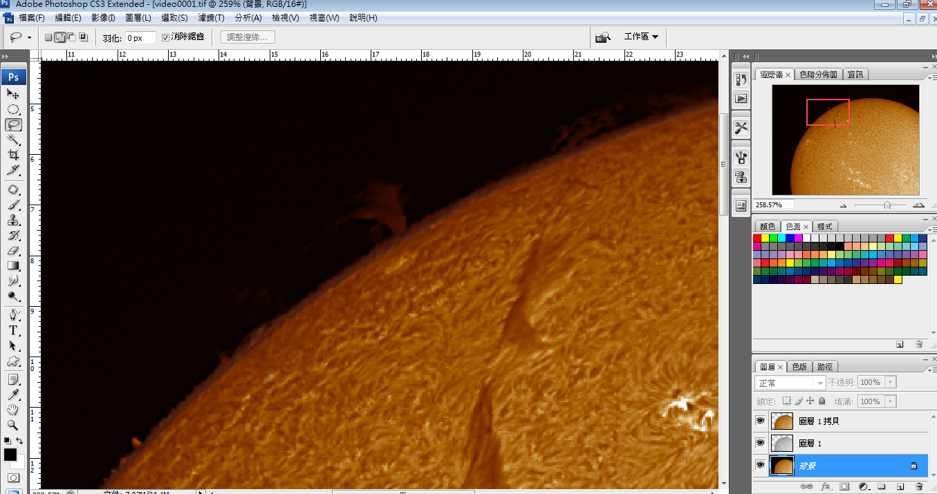
Task: Open the 濾鏡(T) menu
Action: point(211,17)
